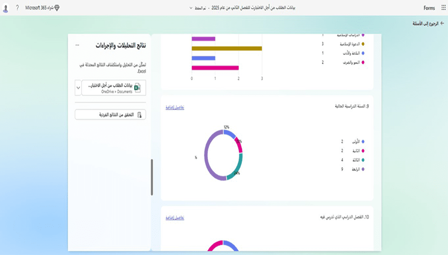The image size is (448, 255).
Task: Click the الأولى legend label
Action: point(356,141)
